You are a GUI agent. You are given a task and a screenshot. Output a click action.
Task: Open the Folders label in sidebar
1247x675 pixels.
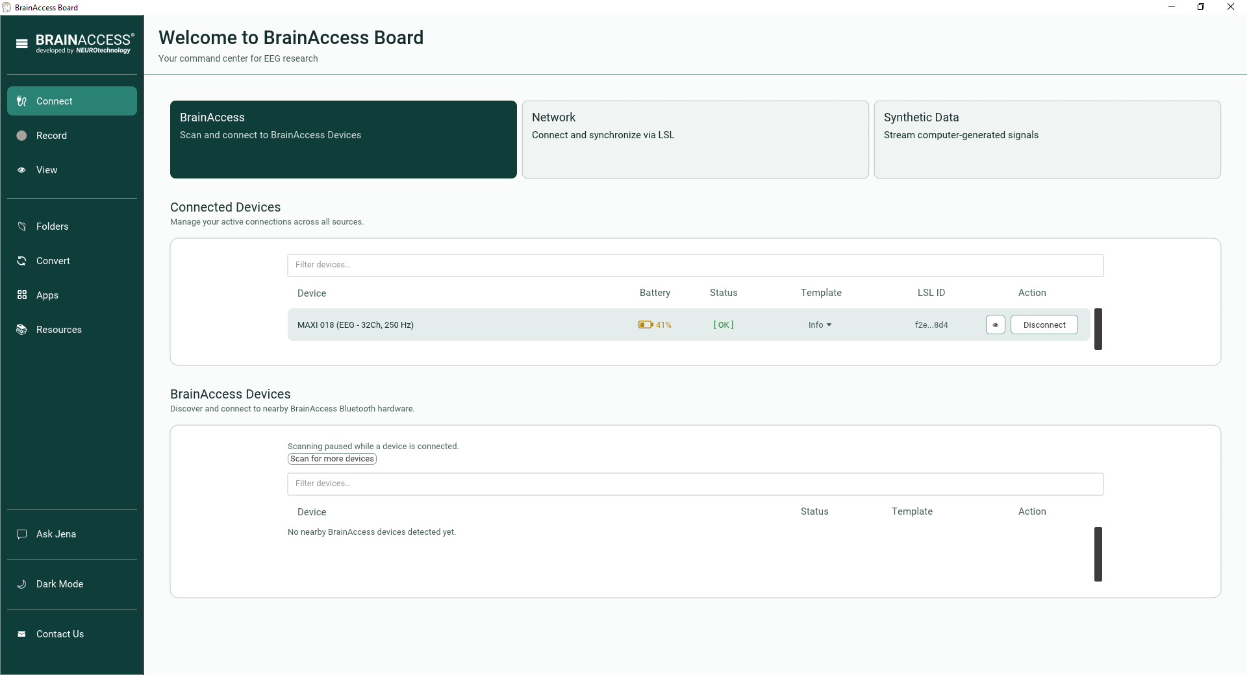(53, 227)
